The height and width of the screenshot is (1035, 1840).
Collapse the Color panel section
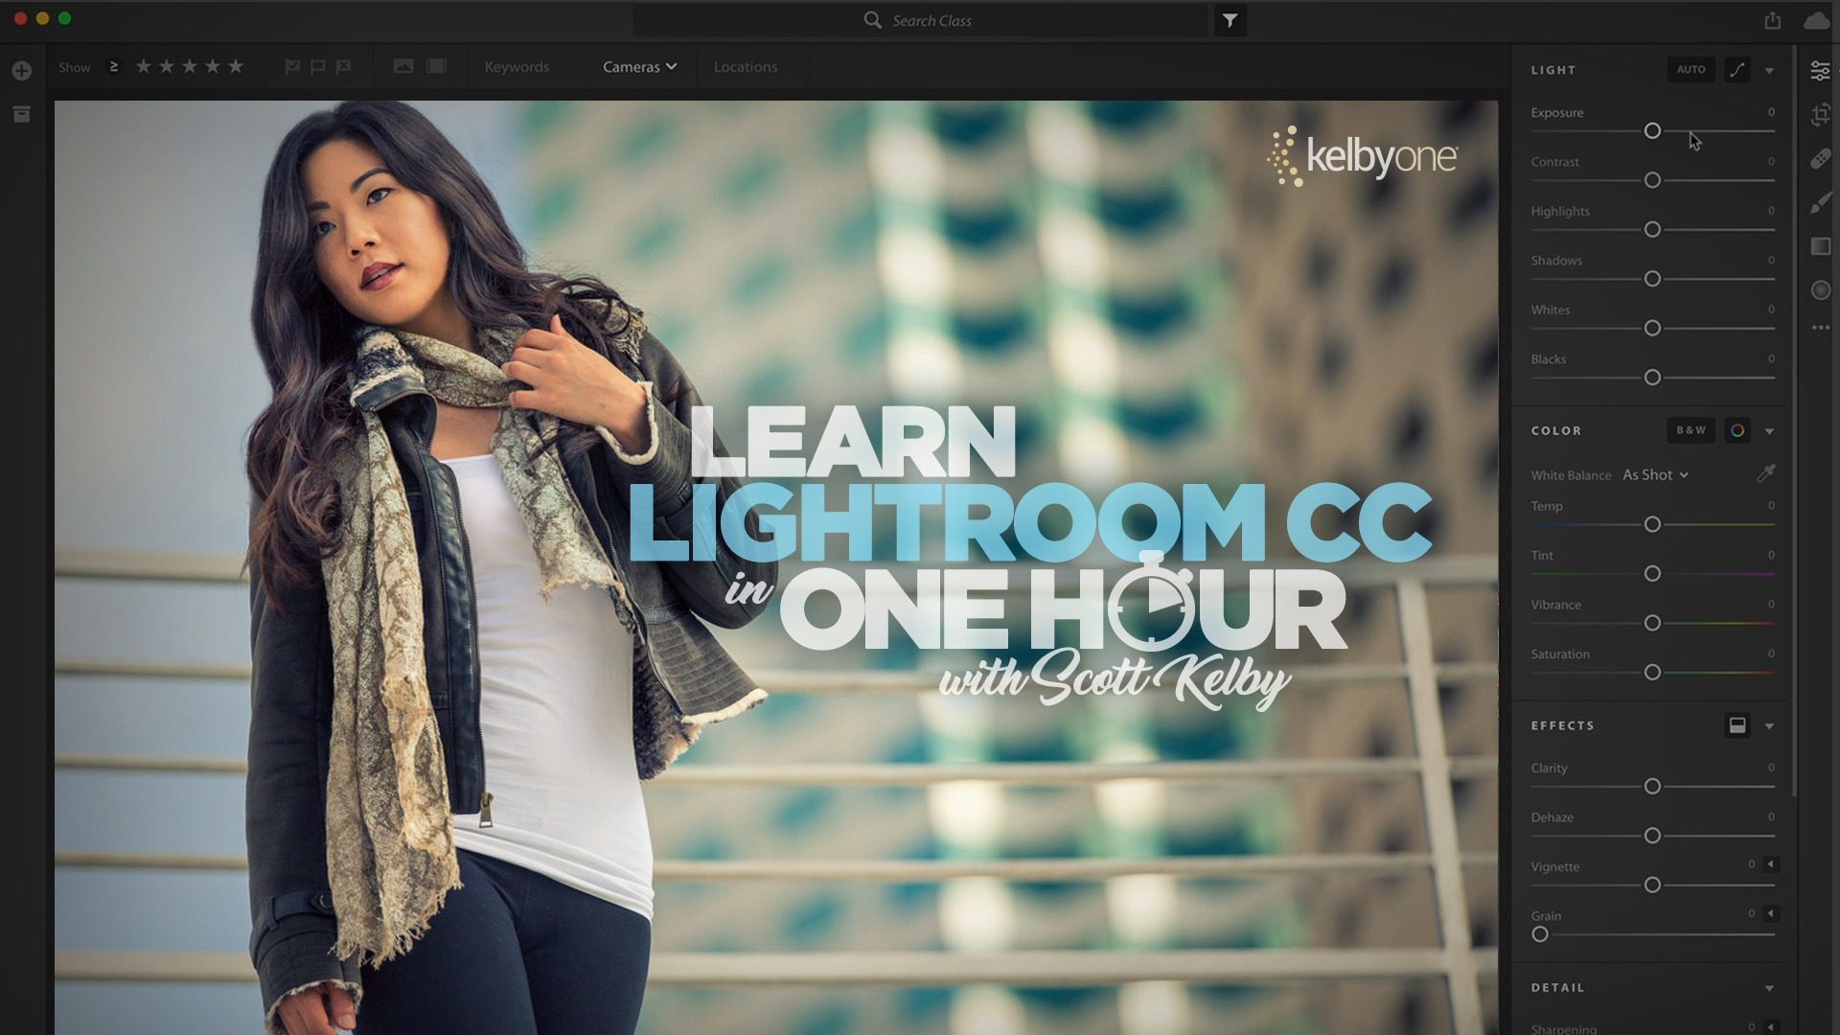pos(1769,431)
